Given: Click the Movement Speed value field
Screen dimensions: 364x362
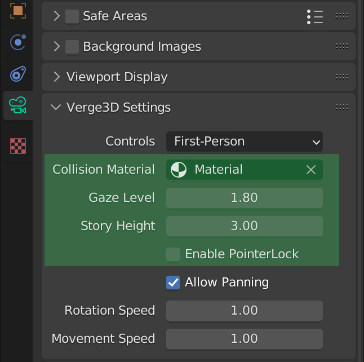Looking at the screenshot, I should tap(245, 339).
